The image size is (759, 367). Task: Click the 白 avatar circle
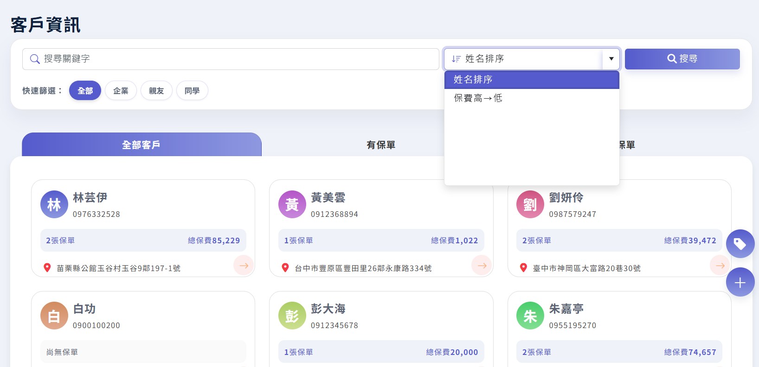pos(54,316)
